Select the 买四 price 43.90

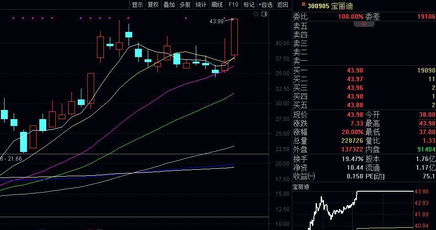[355, 97]
